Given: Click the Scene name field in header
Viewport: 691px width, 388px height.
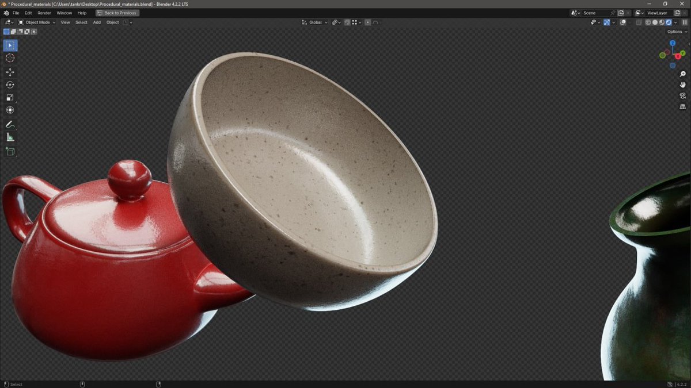Looking at the screenshot, I should pyautogui.click(x=597, y=13).
